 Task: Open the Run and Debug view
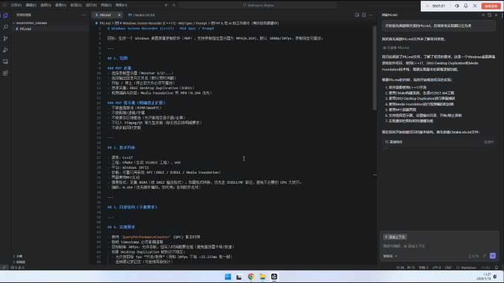point(5,50)
